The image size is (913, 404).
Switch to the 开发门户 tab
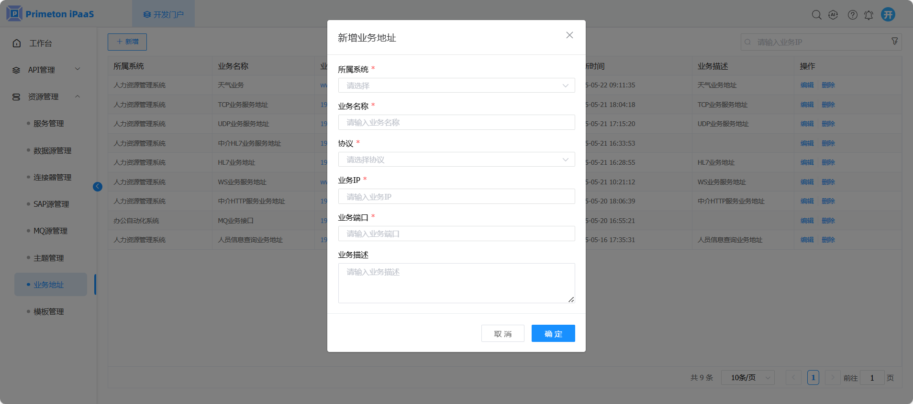pyautogui.click(x=164, y=14)
